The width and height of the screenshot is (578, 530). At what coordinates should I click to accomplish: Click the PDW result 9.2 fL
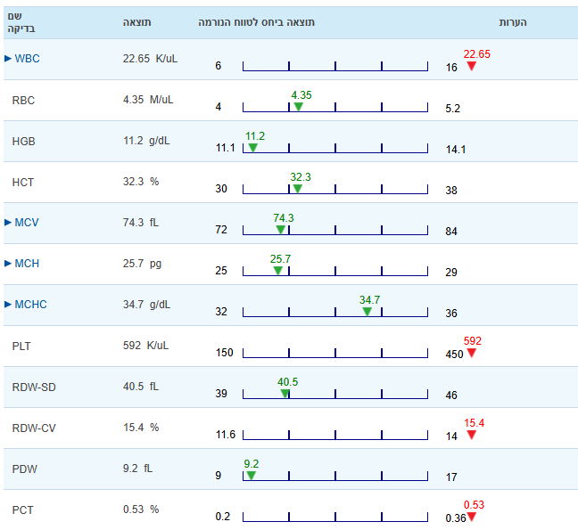[x=137, y=469]
